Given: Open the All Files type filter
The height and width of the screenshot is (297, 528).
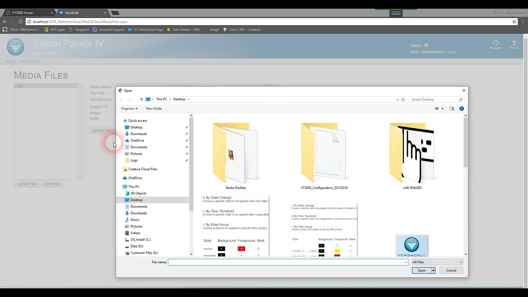Looking at the screenshot, I should [437, 262].
